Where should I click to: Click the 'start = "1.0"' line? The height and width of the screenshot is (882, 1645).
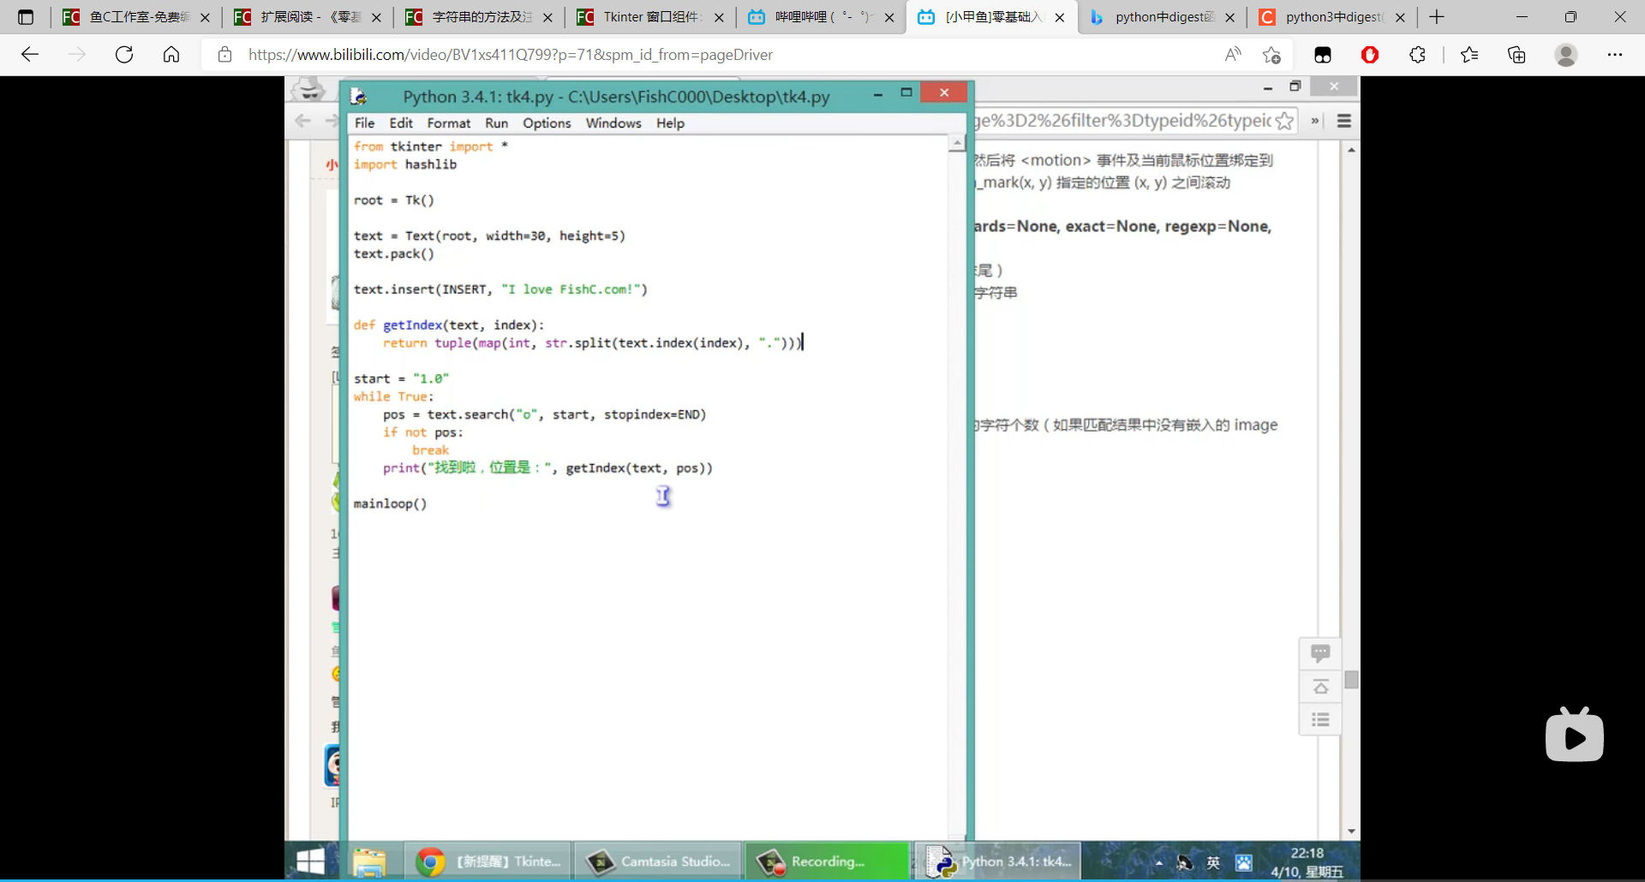click(401, 378)
